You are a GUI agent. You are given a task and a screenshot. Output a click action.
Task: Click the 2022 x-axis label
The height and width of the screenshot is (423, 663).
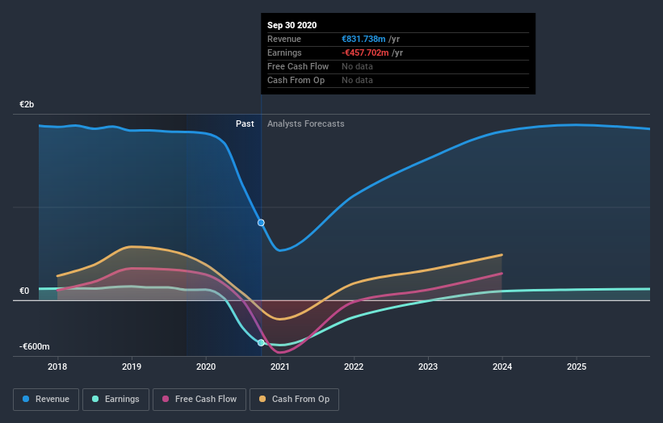(x=354, y=366)
